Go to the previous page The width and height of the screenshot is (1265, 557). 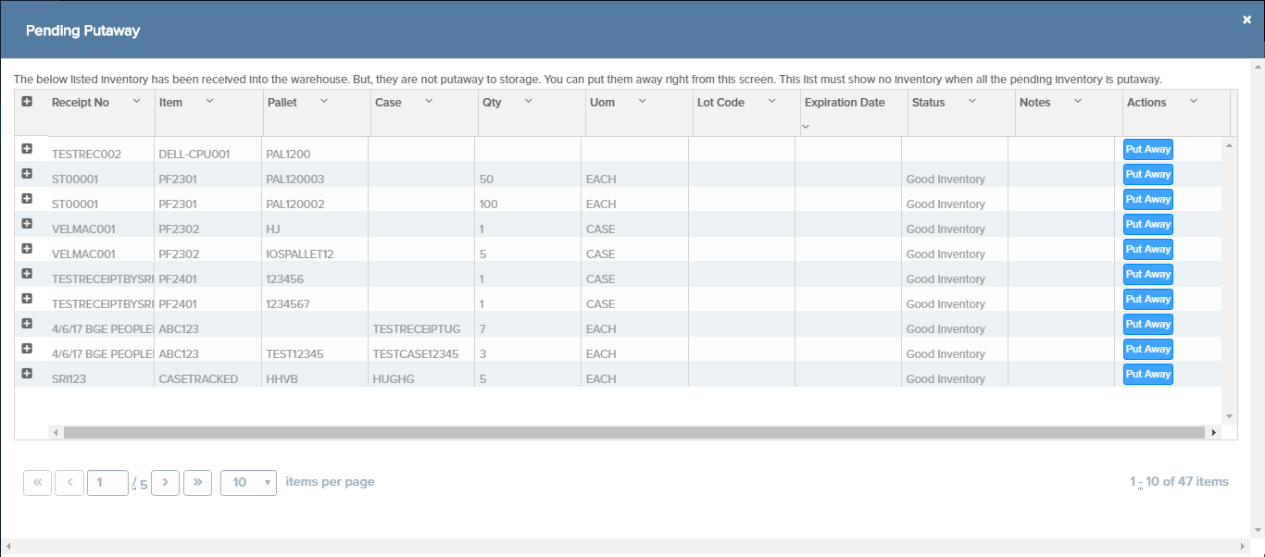click(69, 482)
